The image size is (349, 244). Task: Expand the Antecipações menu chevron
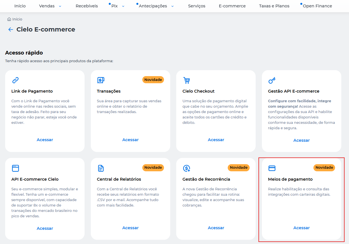coord(173,6)
